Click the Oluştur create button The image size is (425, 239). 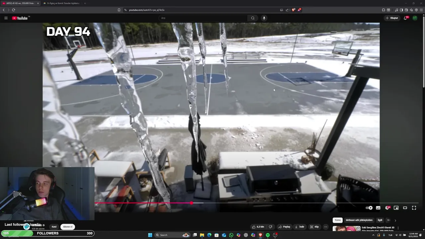click(392, 18)
